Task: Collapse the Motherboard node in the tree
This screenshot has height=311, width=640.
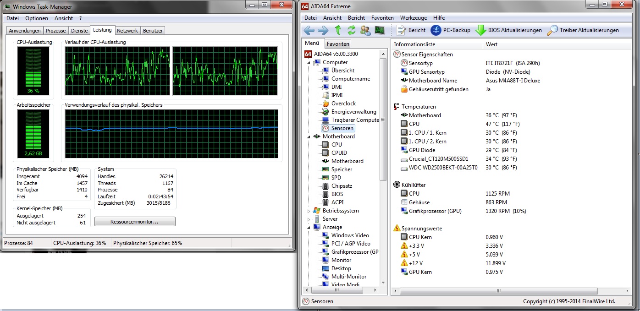Action: click(x=309, y=136)
